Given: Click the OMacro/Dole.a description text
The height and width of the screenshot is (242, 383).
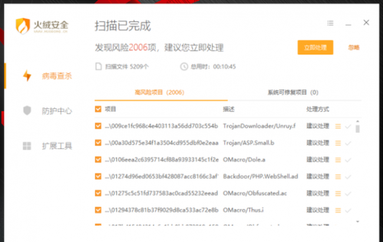Looking at the screenshot, I should tap(244, 159).
